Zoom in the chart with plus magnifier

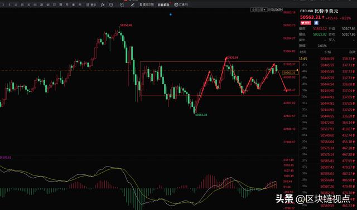click(x=122, y=4)
